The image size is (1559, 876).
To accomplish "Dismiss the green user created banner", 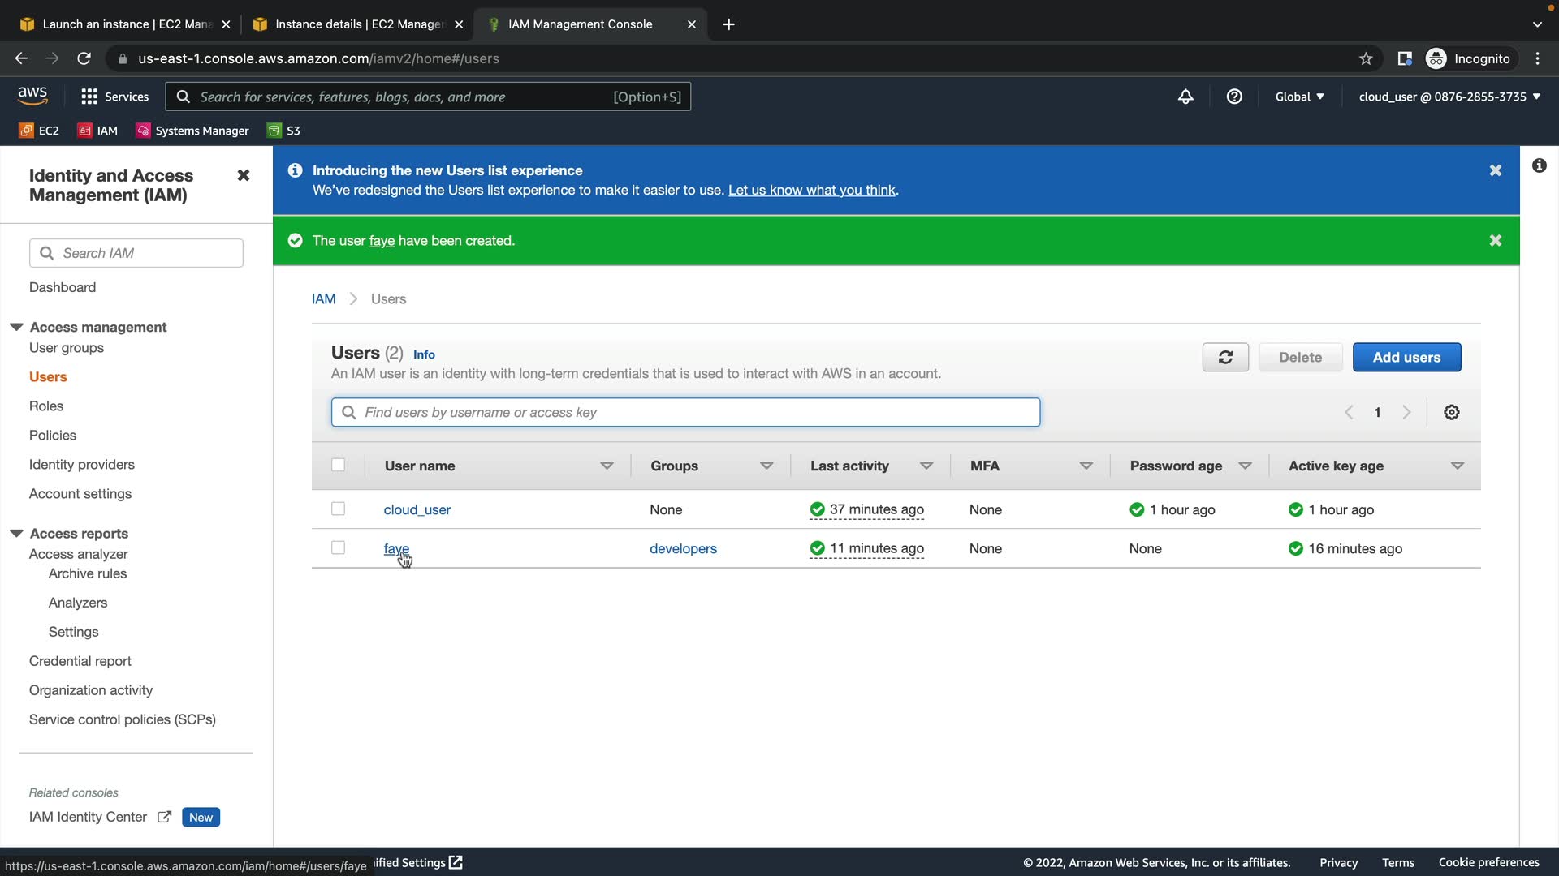I will click(x=1495, y=241).
